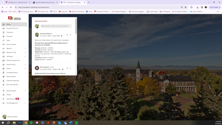Expand the Reports submenu chevron
Screen dimensions: 222x125
pyautogui.click(x=25, y=49)
